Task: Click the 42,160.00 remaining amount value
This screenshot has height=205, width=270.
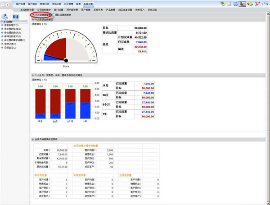Action: [62, 159]
